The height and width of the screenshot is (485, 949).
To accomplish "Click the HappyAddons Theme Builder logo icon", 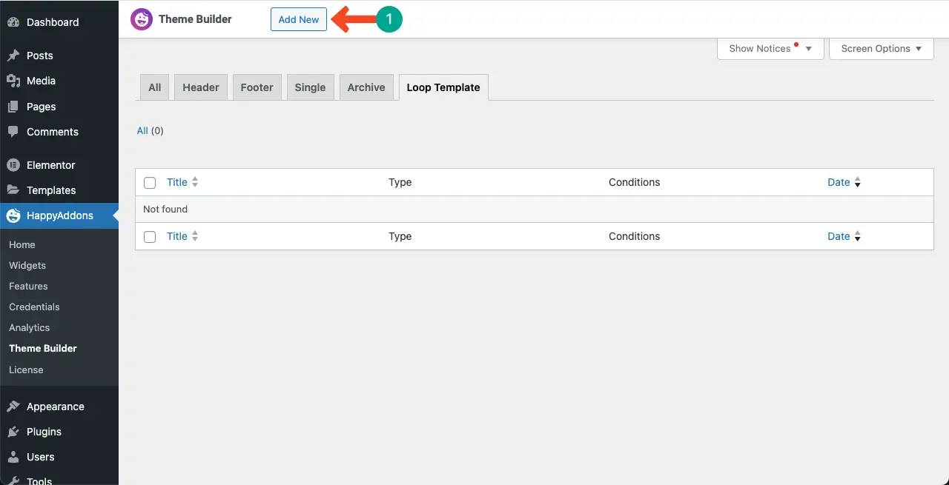I will (x=142, y=19).
